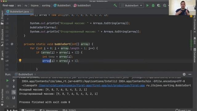Open the Terminal tool window
Image resolution: width=197 pixels, height=111 pixels.
click(28, 110)
